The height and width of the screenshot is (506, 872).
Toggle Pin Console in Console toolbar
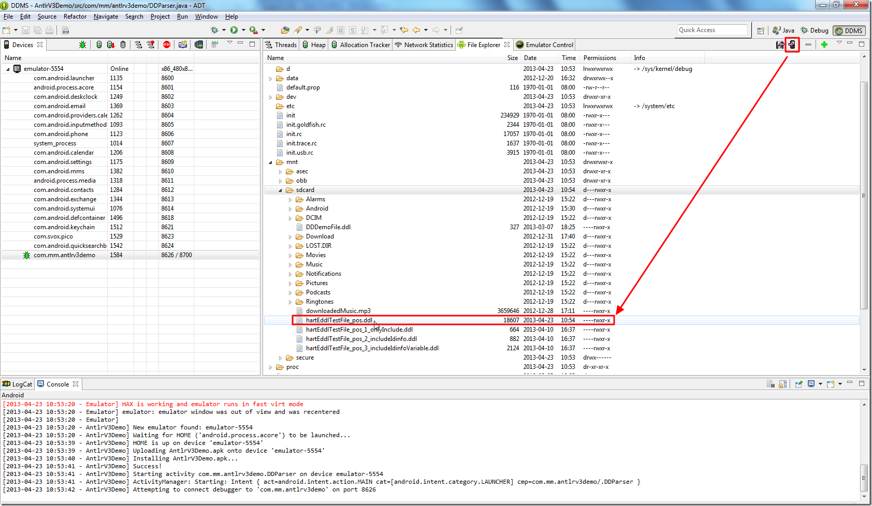tap(798, 384)
